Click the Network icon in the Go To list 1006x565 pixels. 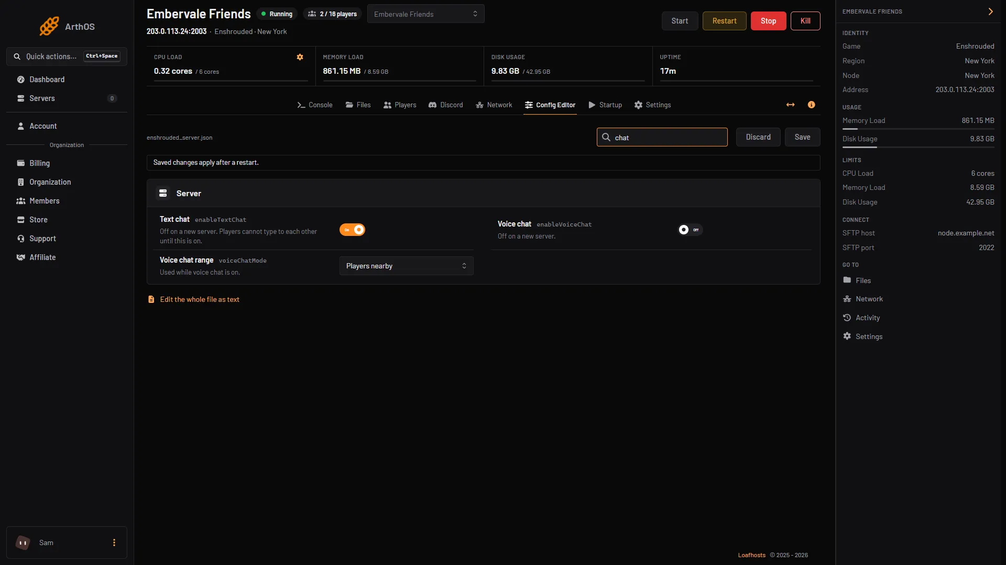[847, 299]
